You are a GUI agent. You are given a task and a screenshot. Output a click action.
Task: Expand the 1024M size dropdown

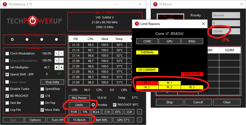coord(226,31)
